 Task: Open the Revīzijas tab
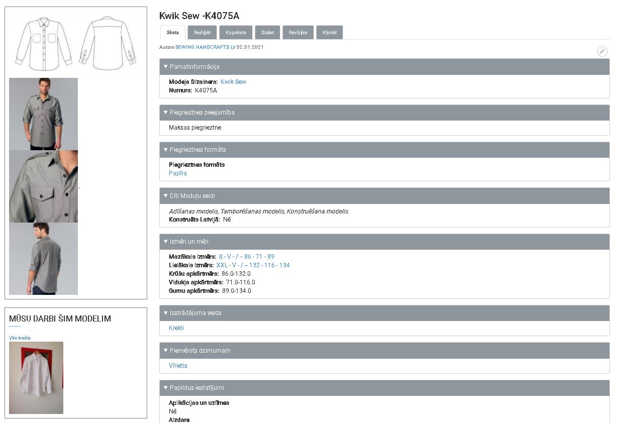(x=298, y=33)
